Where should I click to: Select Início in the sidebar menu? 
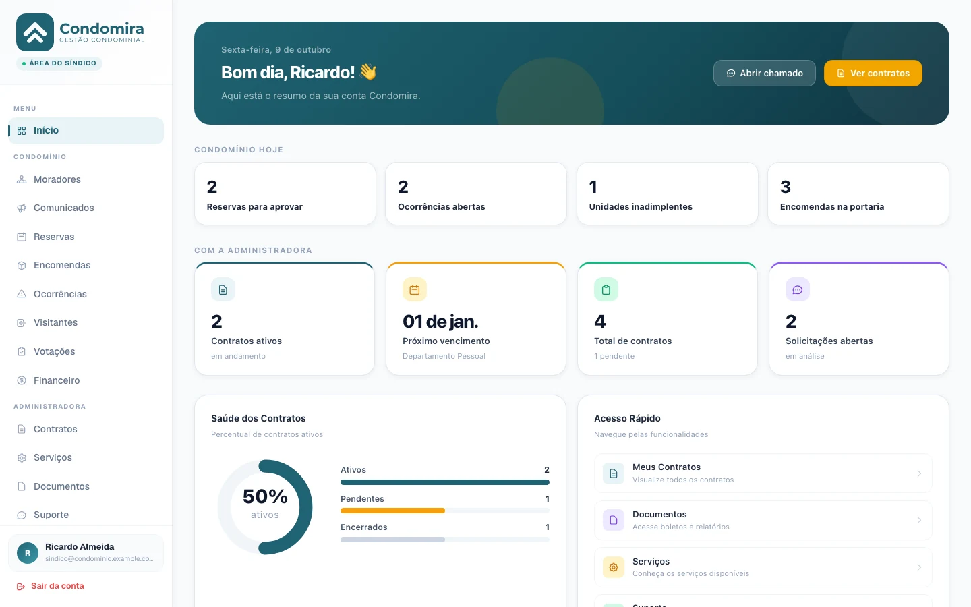point(86,131)
